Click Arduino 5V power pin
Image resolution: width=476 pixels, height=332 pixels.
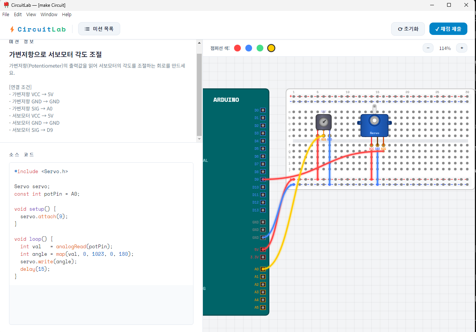(x=263, y=249)
